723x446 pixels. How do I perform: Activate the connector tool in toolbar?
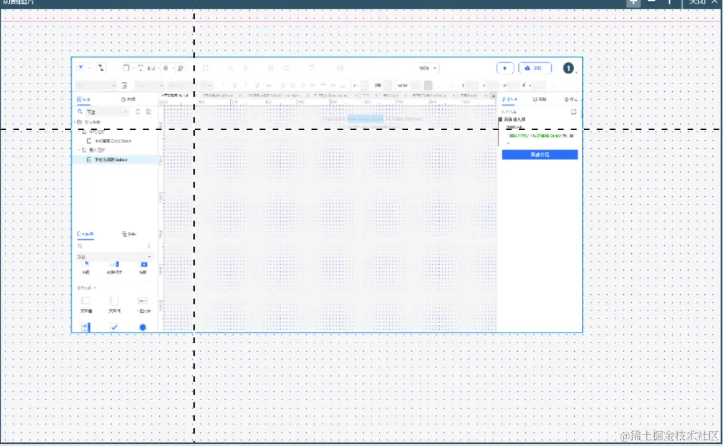click(100, 68)
